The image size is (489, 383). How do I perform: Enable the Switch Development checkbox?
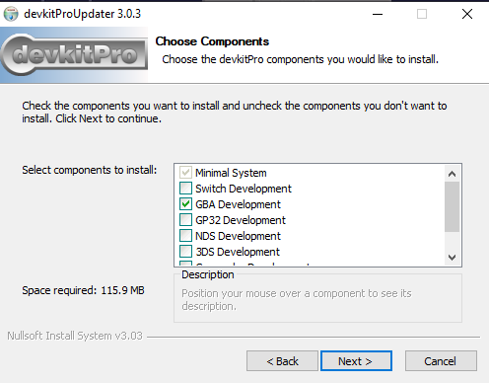(x=185, y=189)
